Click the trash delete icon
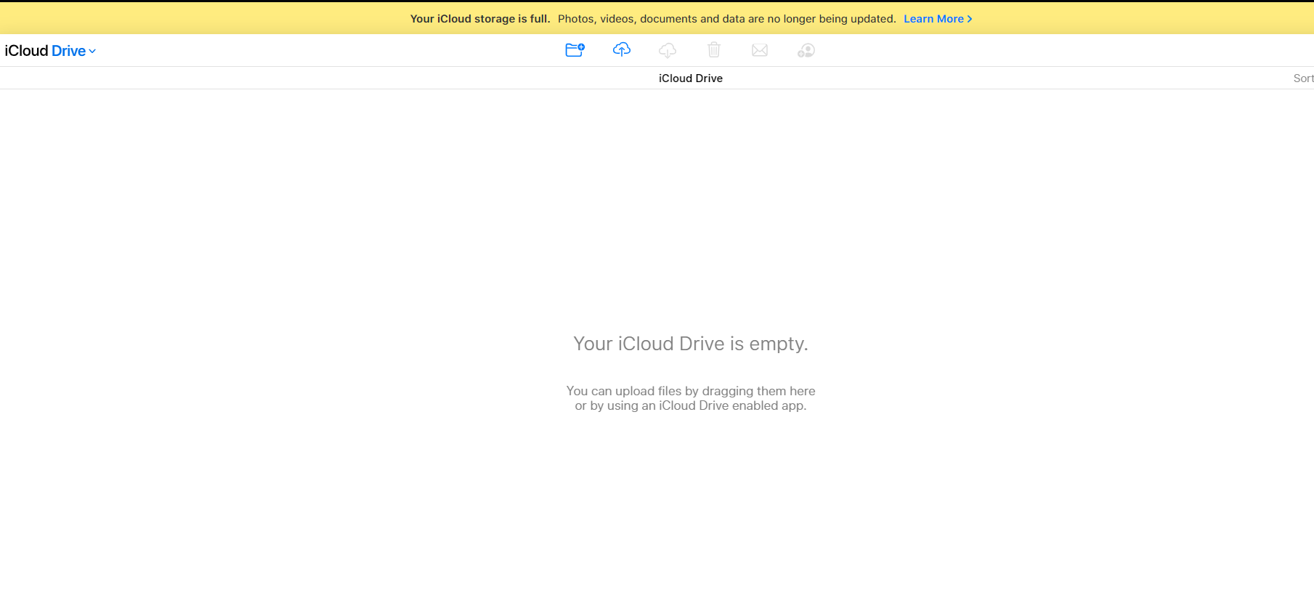The image size is (1314, 598). pyautogui.click(x=714, y=49)
